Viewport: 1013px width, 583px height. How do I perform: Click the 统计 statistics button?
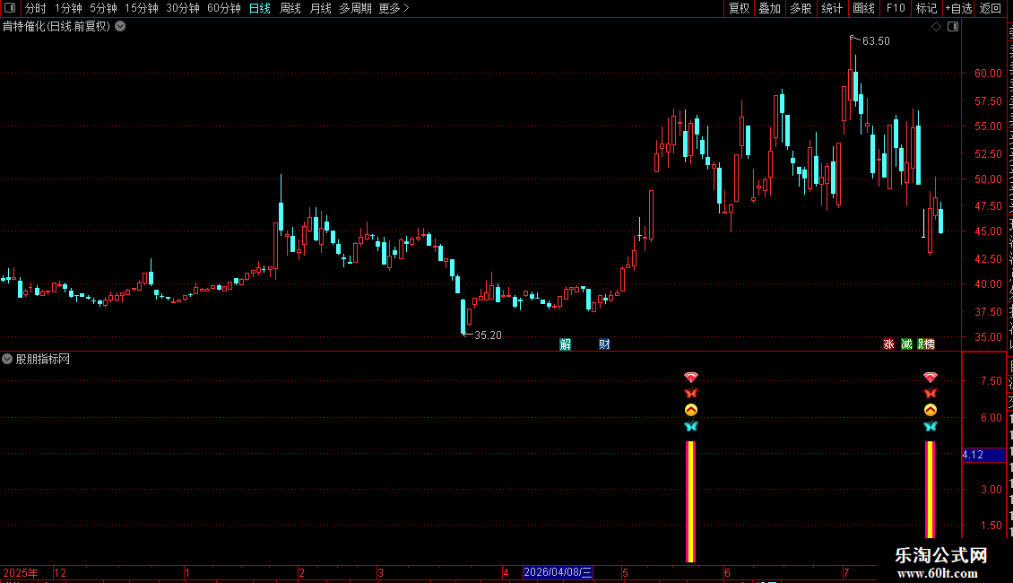point(832,8)
